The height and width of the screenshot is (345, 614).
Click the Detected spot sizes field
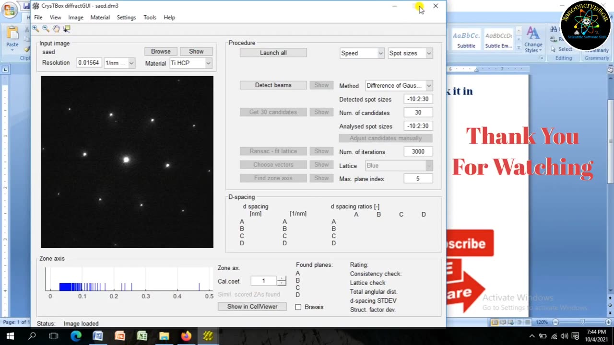(418, 99)
